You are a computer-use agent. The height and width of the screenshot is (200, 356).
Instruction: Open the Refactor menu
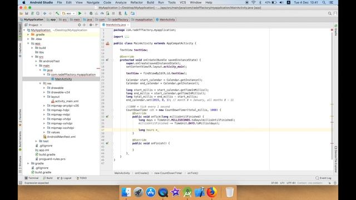click(136, 2)
